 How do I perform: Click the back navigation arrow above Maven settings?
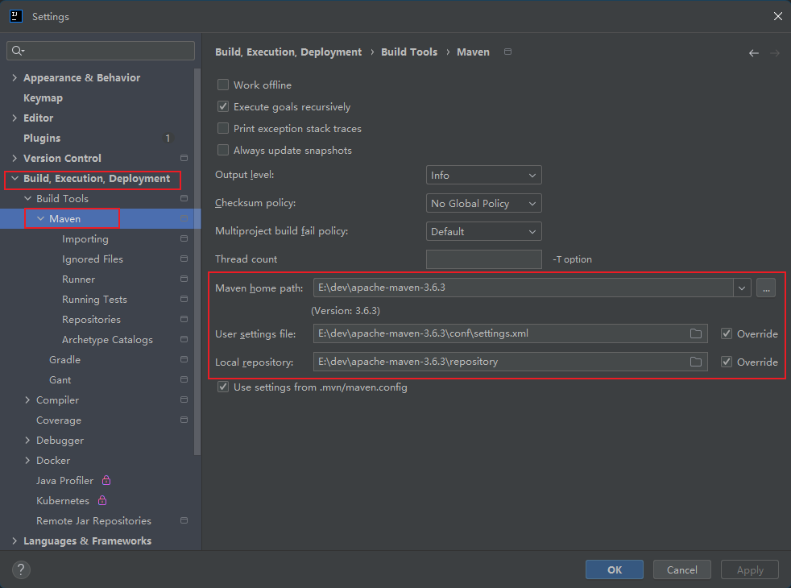(x=754, y=52)
